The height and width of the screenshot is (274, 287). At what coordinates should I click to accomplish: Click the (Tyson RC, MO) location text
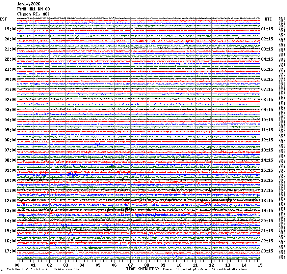point(33,14)
